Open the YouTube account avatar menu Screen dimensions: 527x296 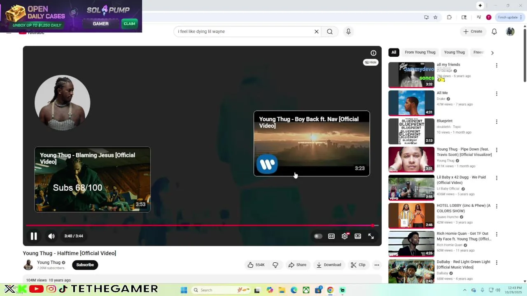click(510, 32)
